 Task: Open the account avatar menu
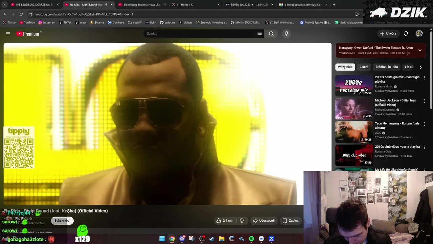419,34
